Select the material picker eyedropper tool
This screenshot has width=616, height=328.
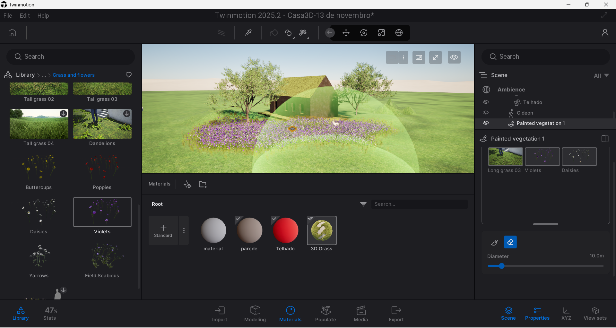click(x=248, y=33)
